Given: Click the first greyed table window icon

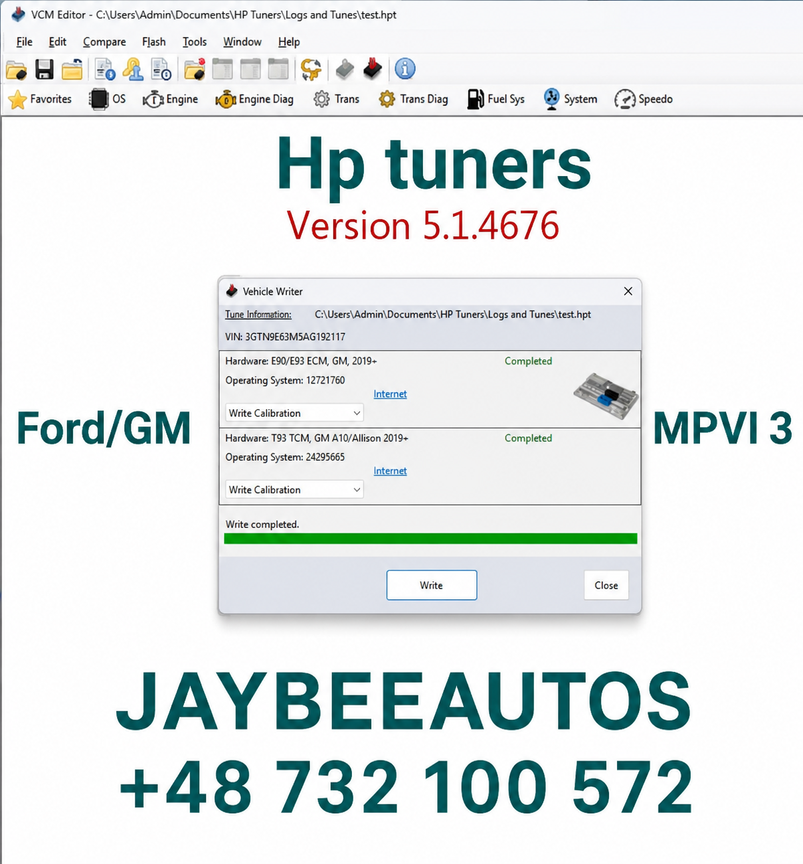Looking at the screenshot, I should pos(223,69).
